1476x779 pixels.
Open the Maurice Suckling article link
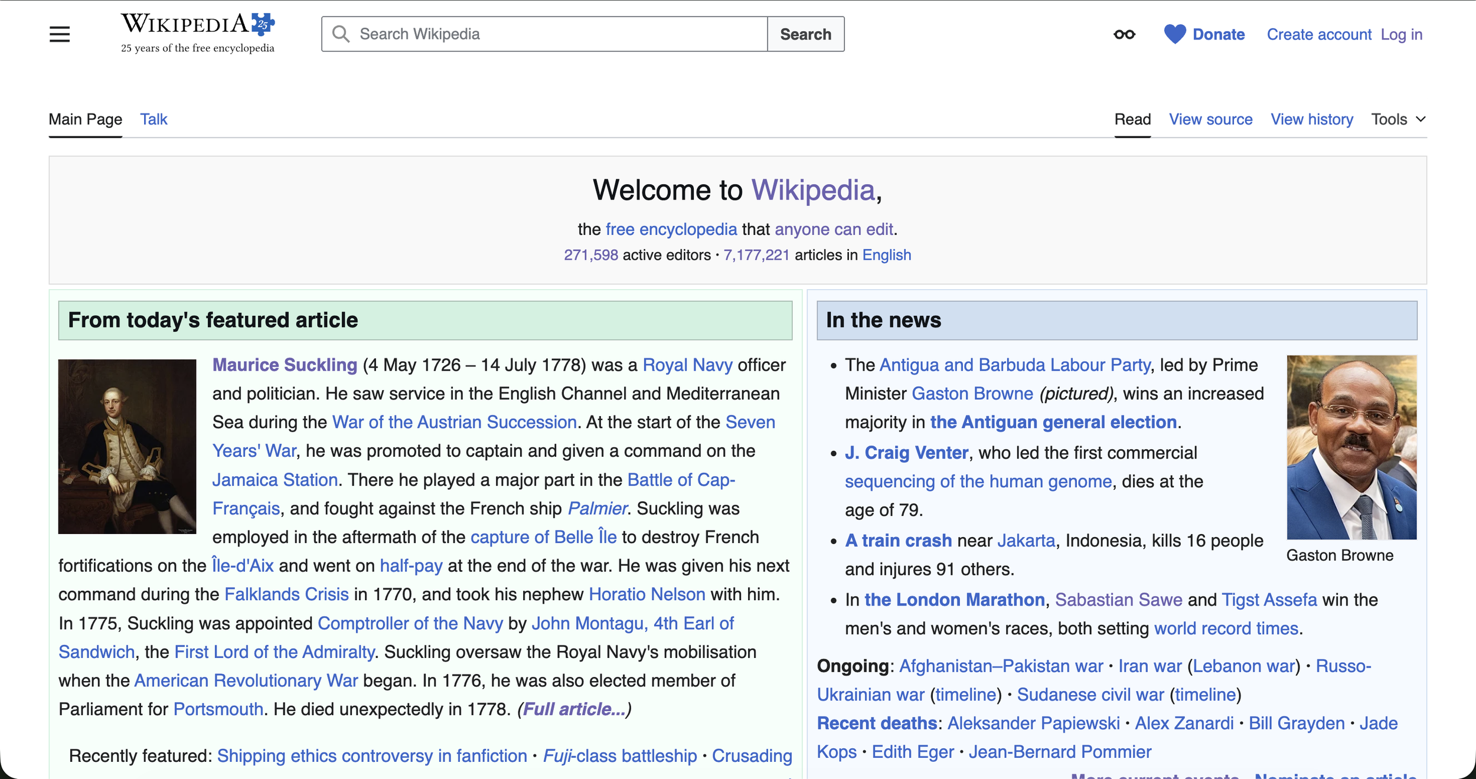285,365
